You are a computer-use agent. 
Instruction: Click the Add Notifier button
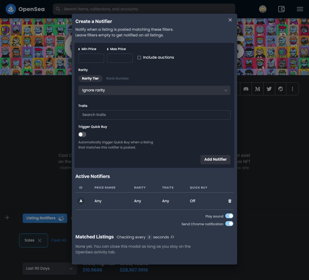[x=215, y=159]
